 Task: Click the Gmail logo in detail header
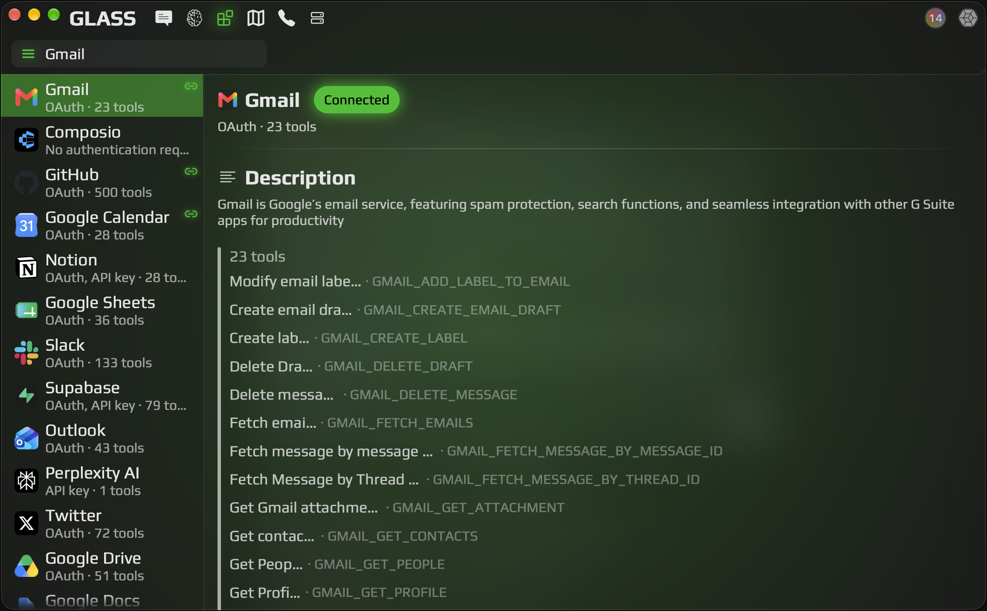[227, 100]
